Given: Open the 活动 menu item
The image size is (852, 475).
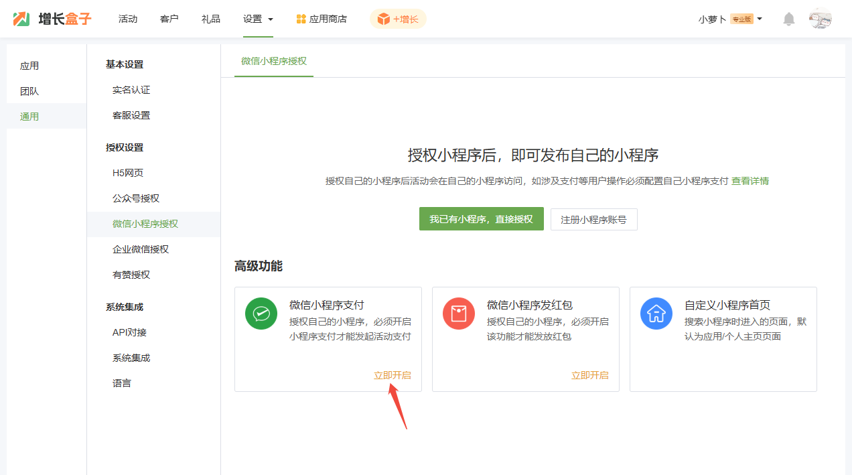Looking at the screenshot, I should 128,19.
